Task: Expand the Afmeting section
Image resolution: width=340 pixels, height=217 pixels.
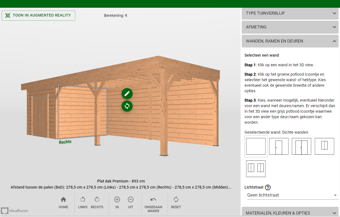Action: coord(290,27)
